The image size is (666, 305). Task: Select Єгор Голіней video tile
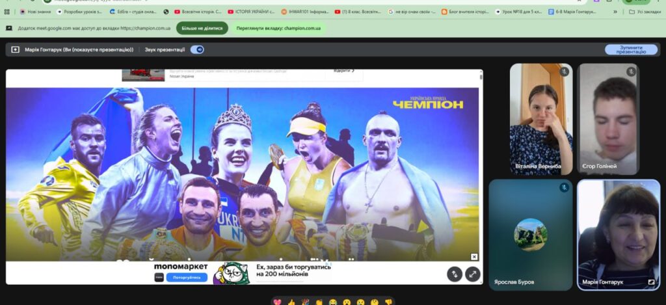pyautogui.click(x=608, y=119)
